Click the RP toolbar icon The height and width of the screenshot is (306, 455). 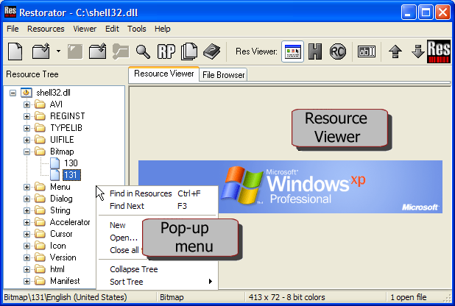tap(166, 51)
